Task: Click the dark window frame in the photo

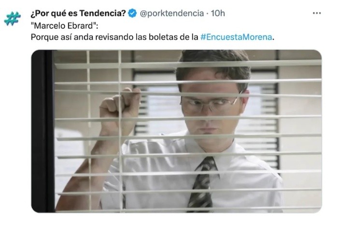Action: click(42, 131)
